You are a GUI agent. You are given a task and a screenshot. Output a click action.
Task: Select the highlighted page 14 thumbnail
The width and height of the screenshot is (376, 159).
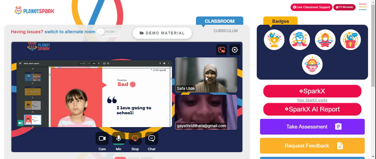click(x=33, y=120)
